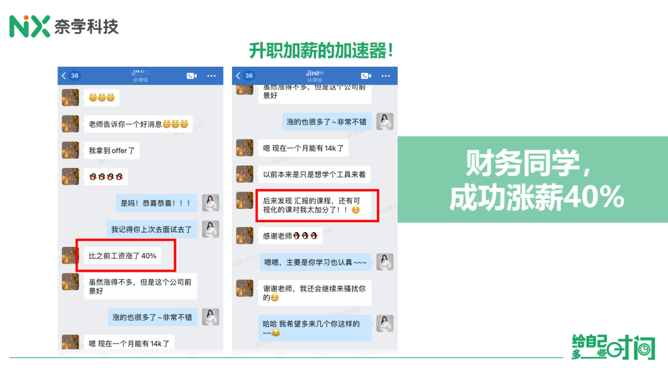The height and width of the screenshot is (368, 668).
Task: Open teacher avatar next to 是吗！恭喜恭喜
Action: pyautogui.click(x=210, y=203)
